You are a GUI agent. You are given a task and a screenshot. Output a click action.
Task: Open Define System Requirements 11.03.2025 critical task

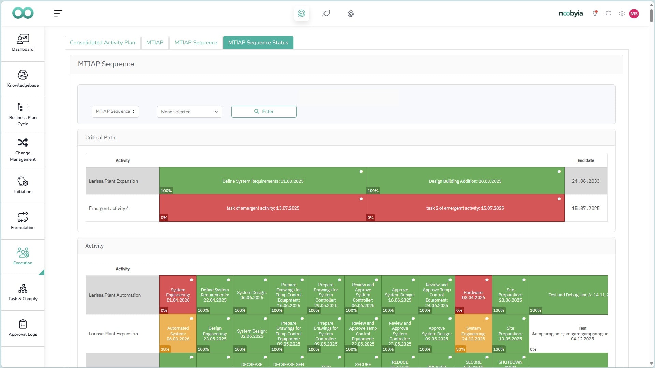[x=263, y=181]
